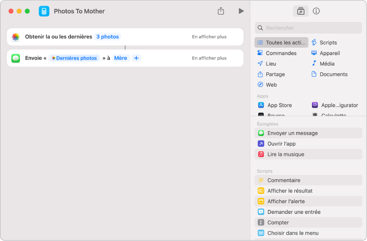Add Afficher l'alerte action
This screenshot has width=367, height=241.
308,201
